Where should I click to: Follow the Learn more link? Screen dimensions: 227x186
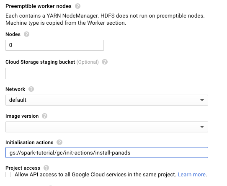pos(191,175)
